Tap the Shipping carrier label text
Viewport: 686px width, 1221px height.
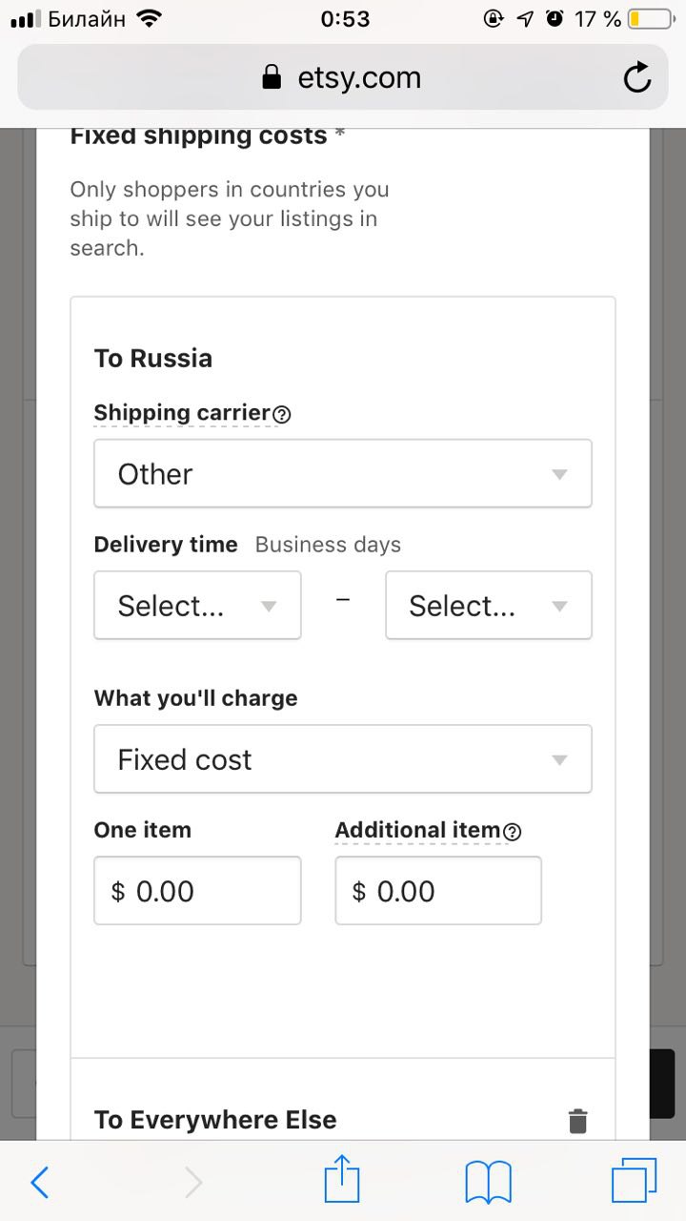(183, 413)
